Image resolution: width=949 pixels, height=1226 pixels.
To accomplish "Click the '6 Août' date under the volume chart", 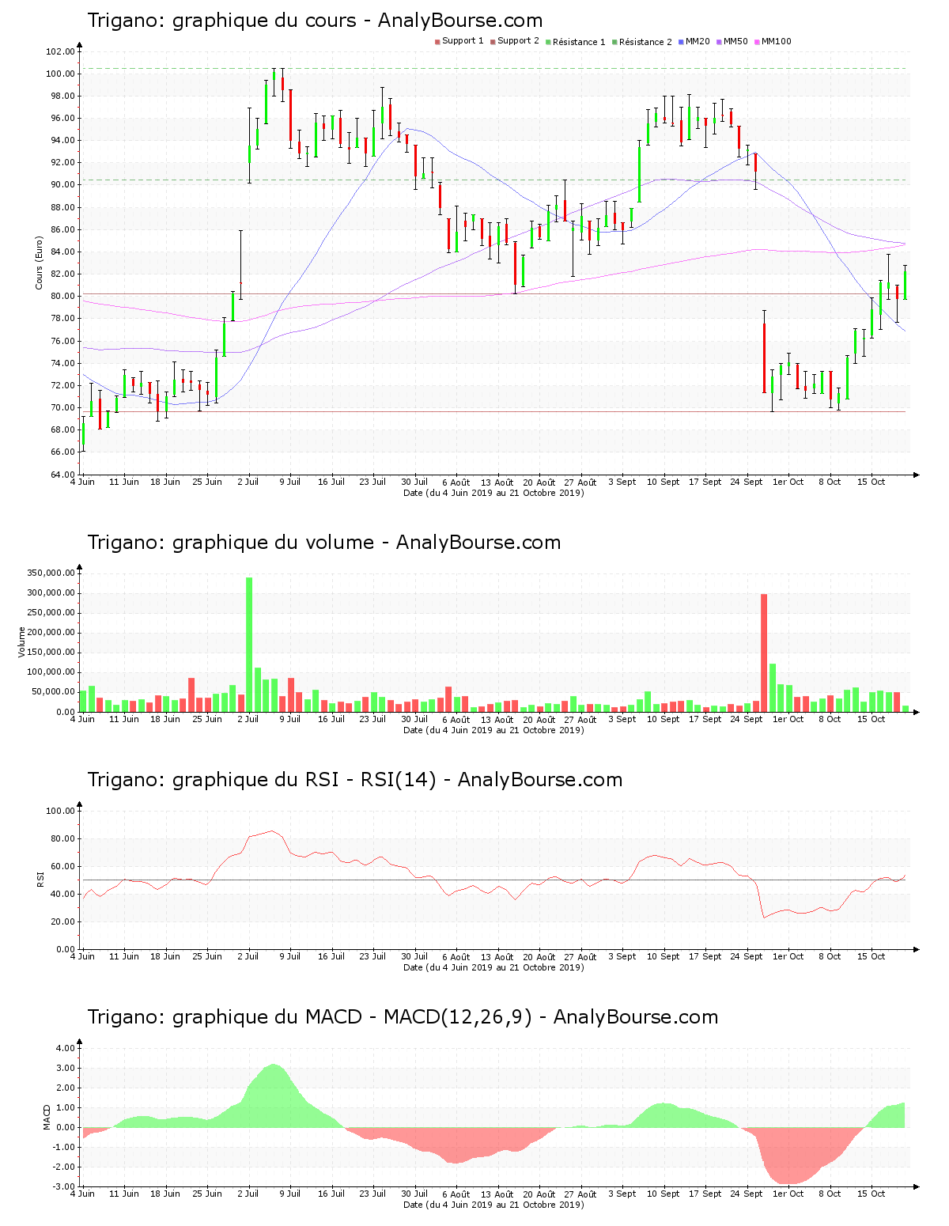I will click(456, 720).
